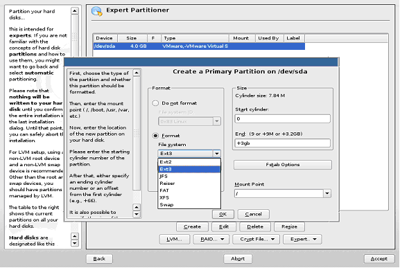
Task: Open the LVM... configuration button
Action: pyautogui.click(x=175, y=239)
